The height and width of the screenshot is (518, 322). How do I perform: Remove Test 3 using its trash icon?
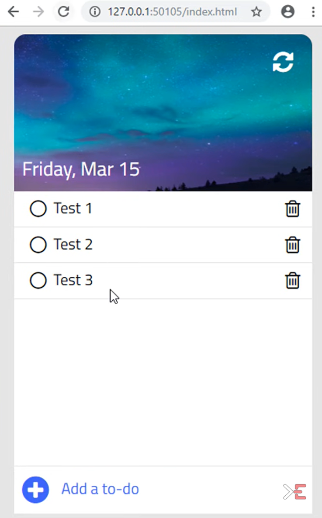pyautogui.click(x=292, y=280)
